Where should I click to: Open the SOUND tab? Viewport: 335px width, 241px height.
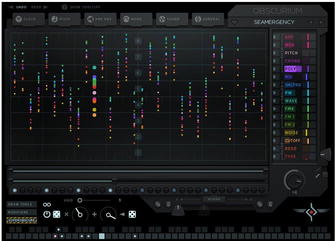pyautogui.click(x=172, y=19)
